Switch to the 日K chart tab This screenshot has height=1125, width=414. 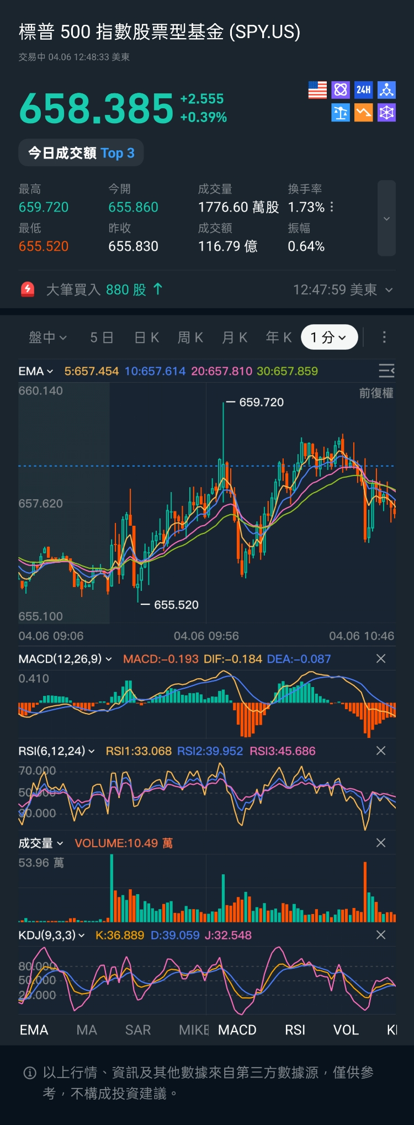[147, 337]
